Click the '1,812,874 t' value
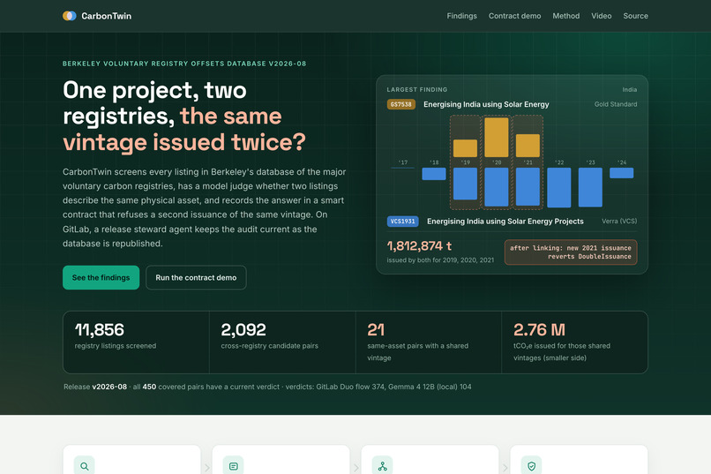711x474 pixels. click(x=419, y=246)
